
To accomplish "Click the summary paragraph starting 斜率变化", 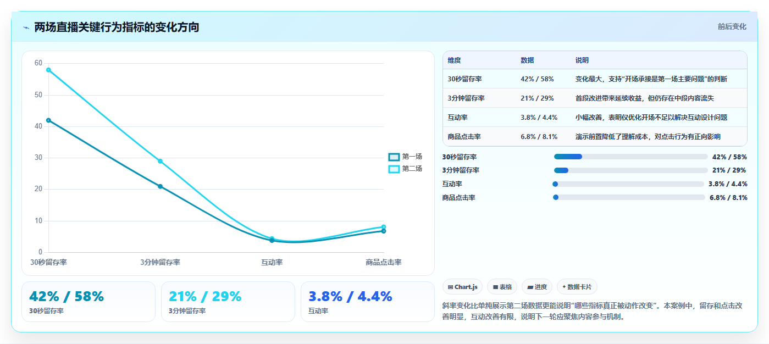I will point(593,311).
